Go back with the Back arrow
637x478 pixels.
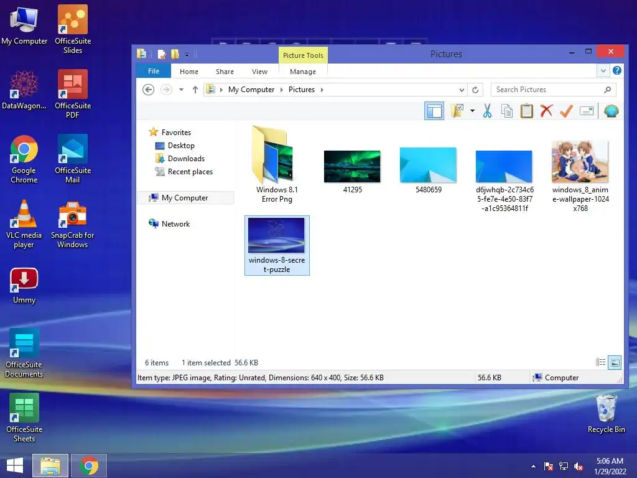(x=148, y=90)
